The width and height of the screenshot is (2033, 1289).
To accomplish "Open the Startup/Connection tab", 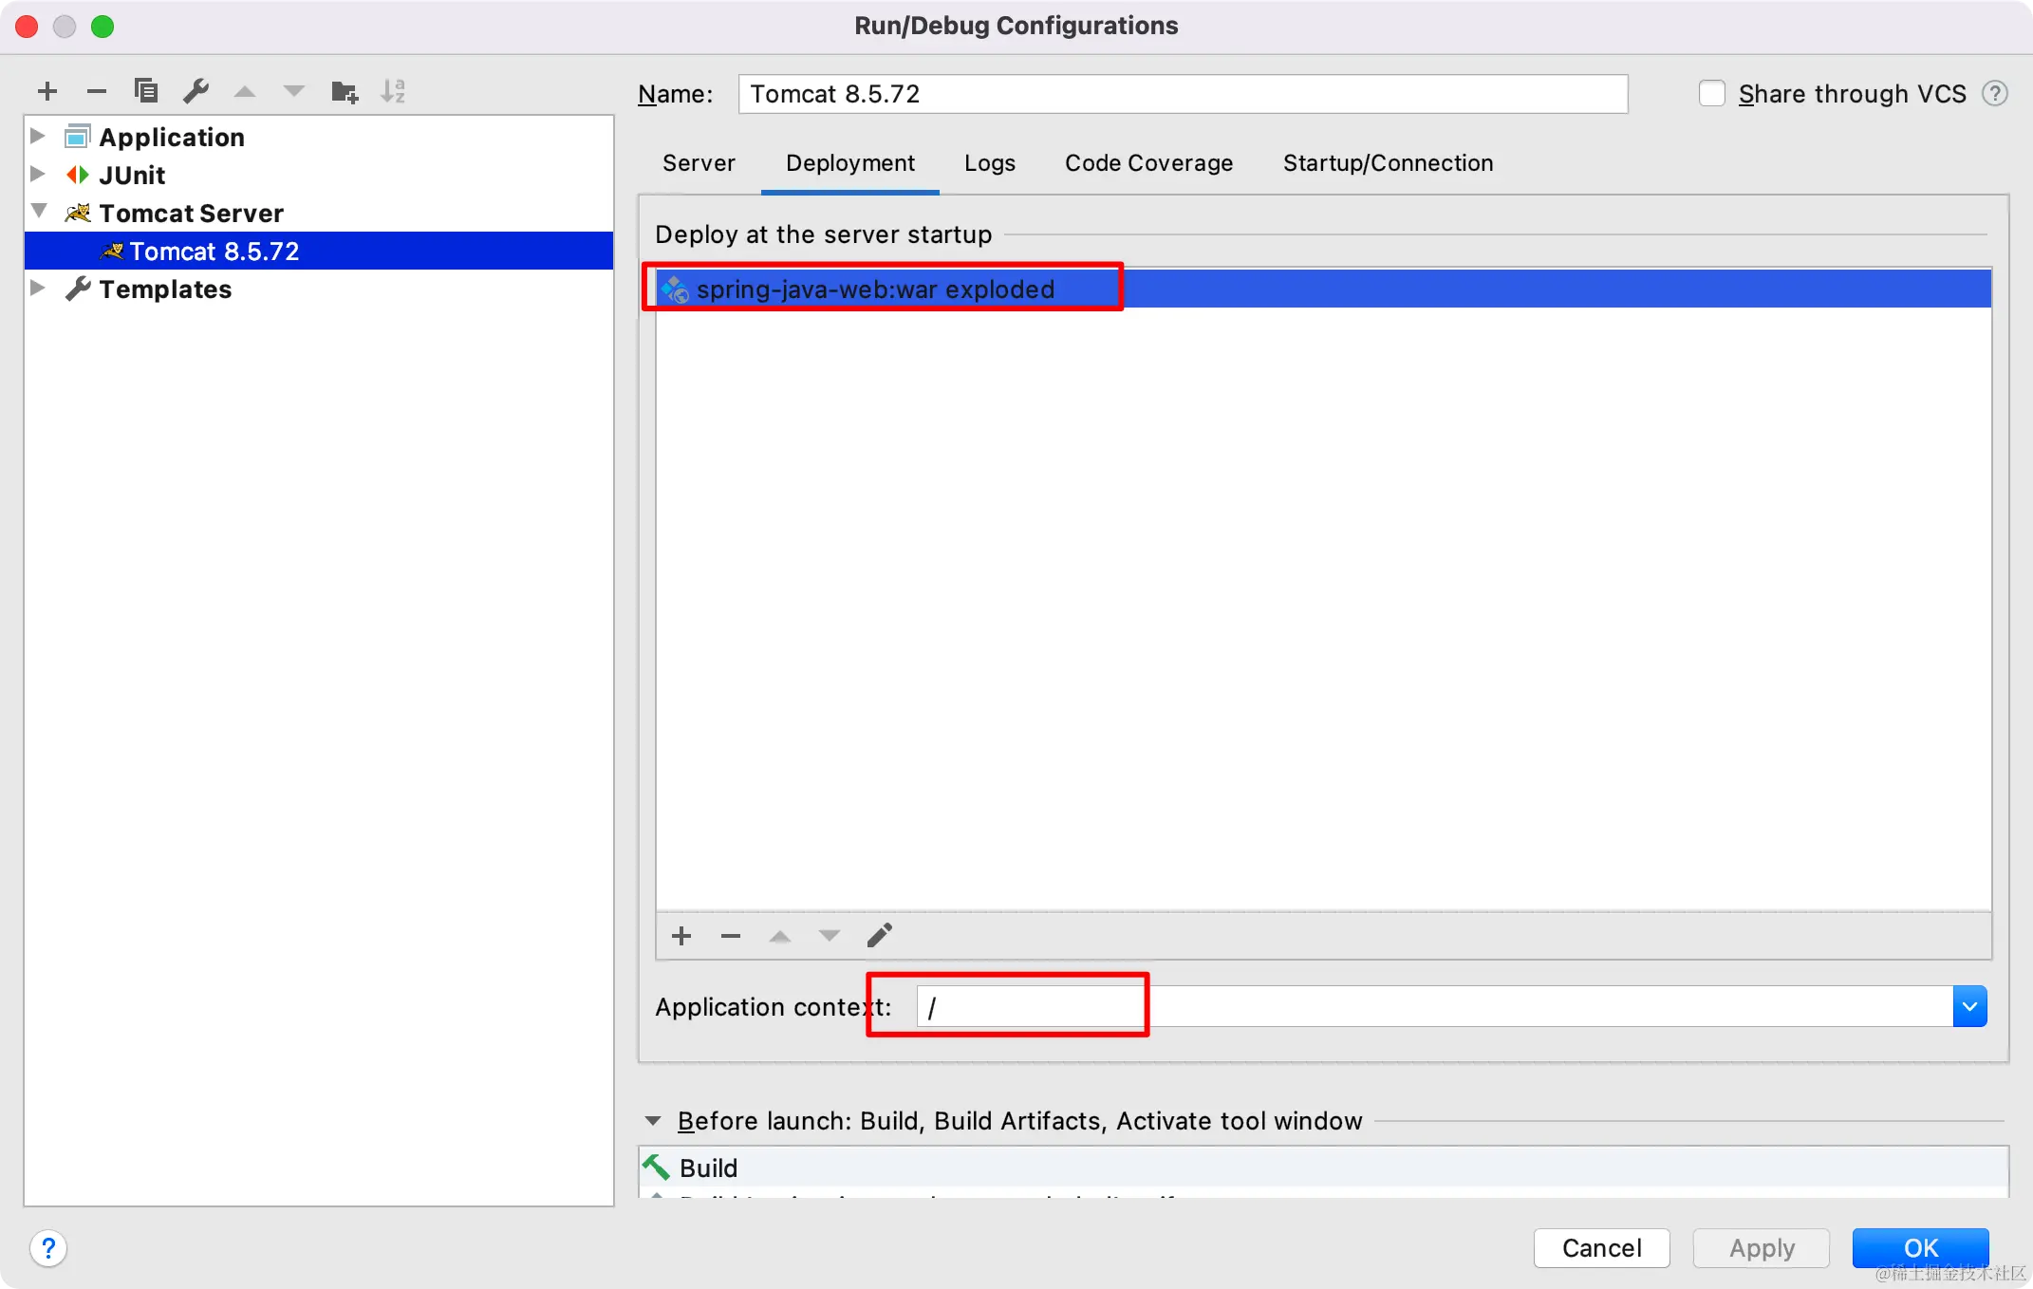I will 1388,163.
